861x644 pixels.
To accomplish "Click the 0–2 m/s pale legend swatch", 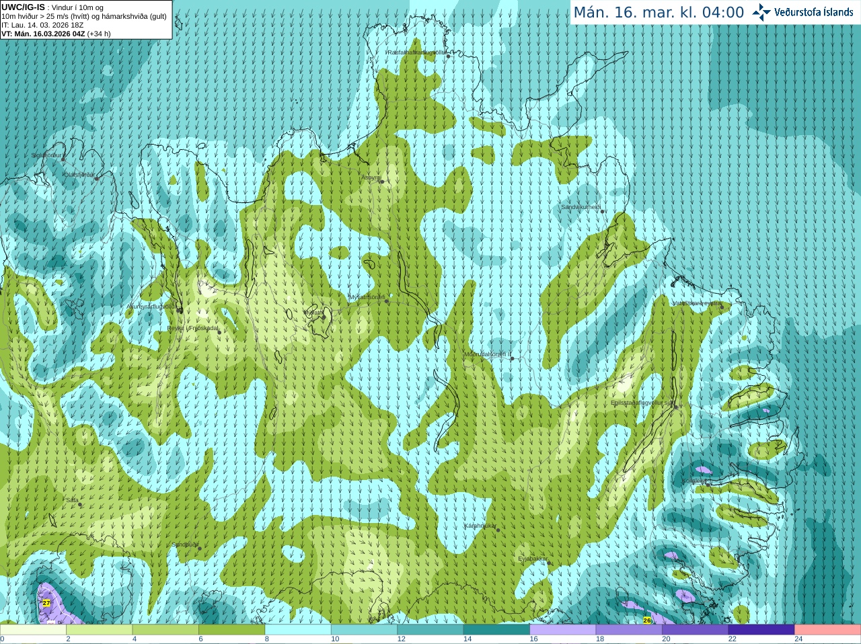I will [33, 630].
